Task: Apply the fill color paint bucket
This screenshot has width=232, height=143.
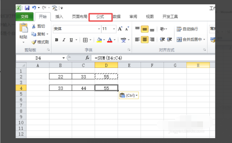Action: point(99,40)
